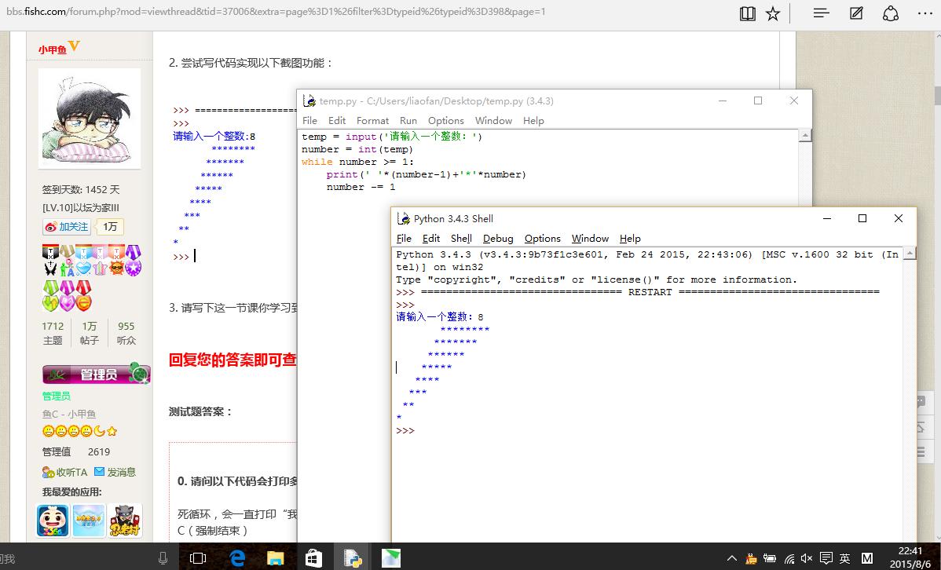Viewport: 941px width, 570px height.
Task: Launch Microsoft Edge from the taskbar
Action: click(x=236, y=558)
